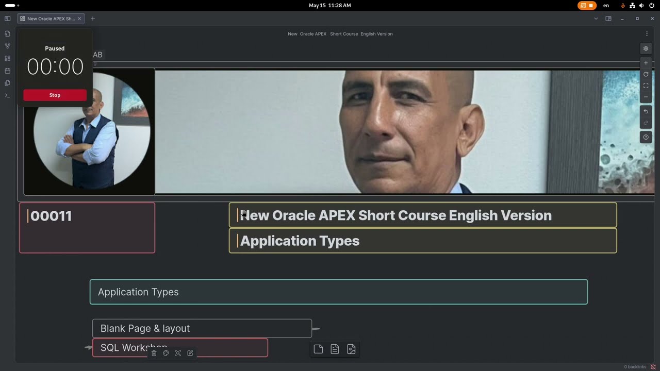Zoom to the selected SQL Workshop card

(x=178, y=353)
